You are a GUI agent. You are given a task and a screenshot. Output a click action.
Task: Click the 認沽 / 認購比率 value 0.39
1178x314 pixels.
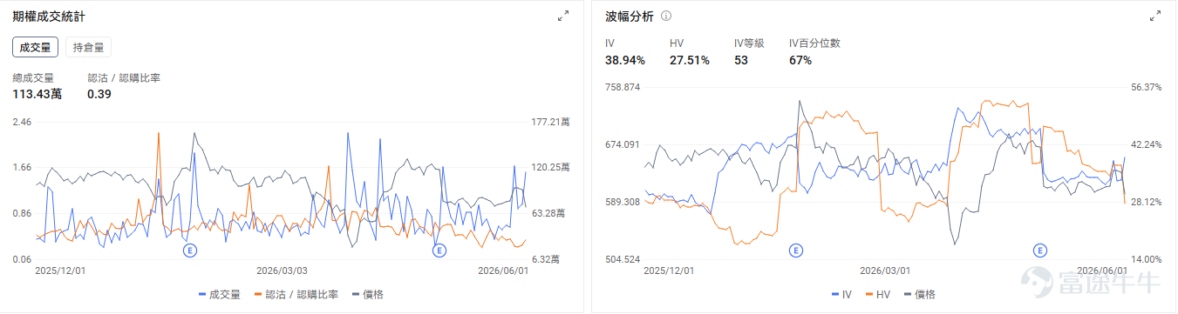tap(99, 94)
